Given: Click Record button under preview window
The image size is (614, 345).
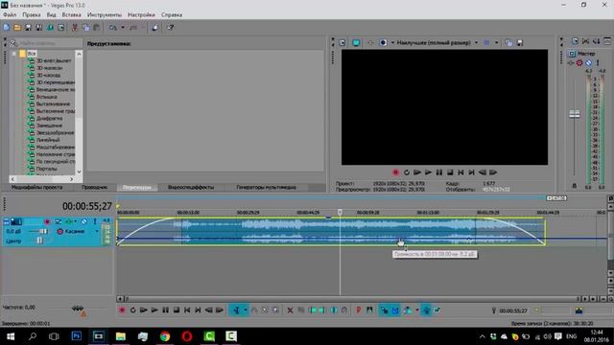Looking at the screenshot, I should point(395,172).
